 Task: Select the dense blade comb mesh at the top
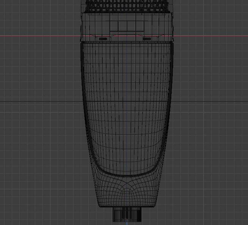(x=127, y=6)
